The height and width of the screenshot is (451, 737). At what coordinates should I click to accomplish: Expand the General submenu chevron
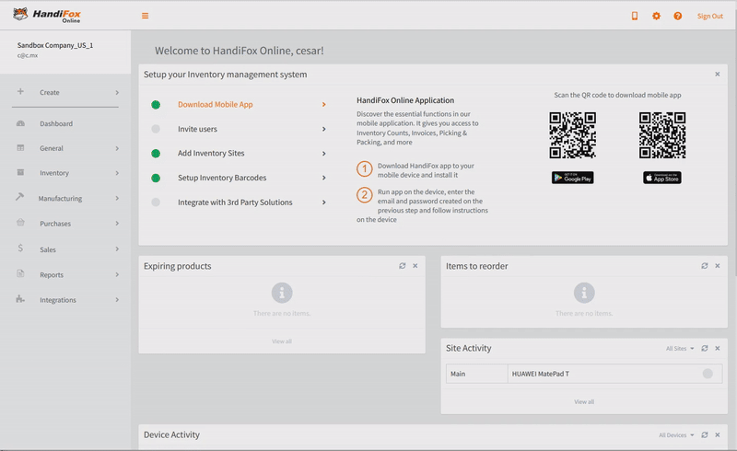tap(117, 148)
